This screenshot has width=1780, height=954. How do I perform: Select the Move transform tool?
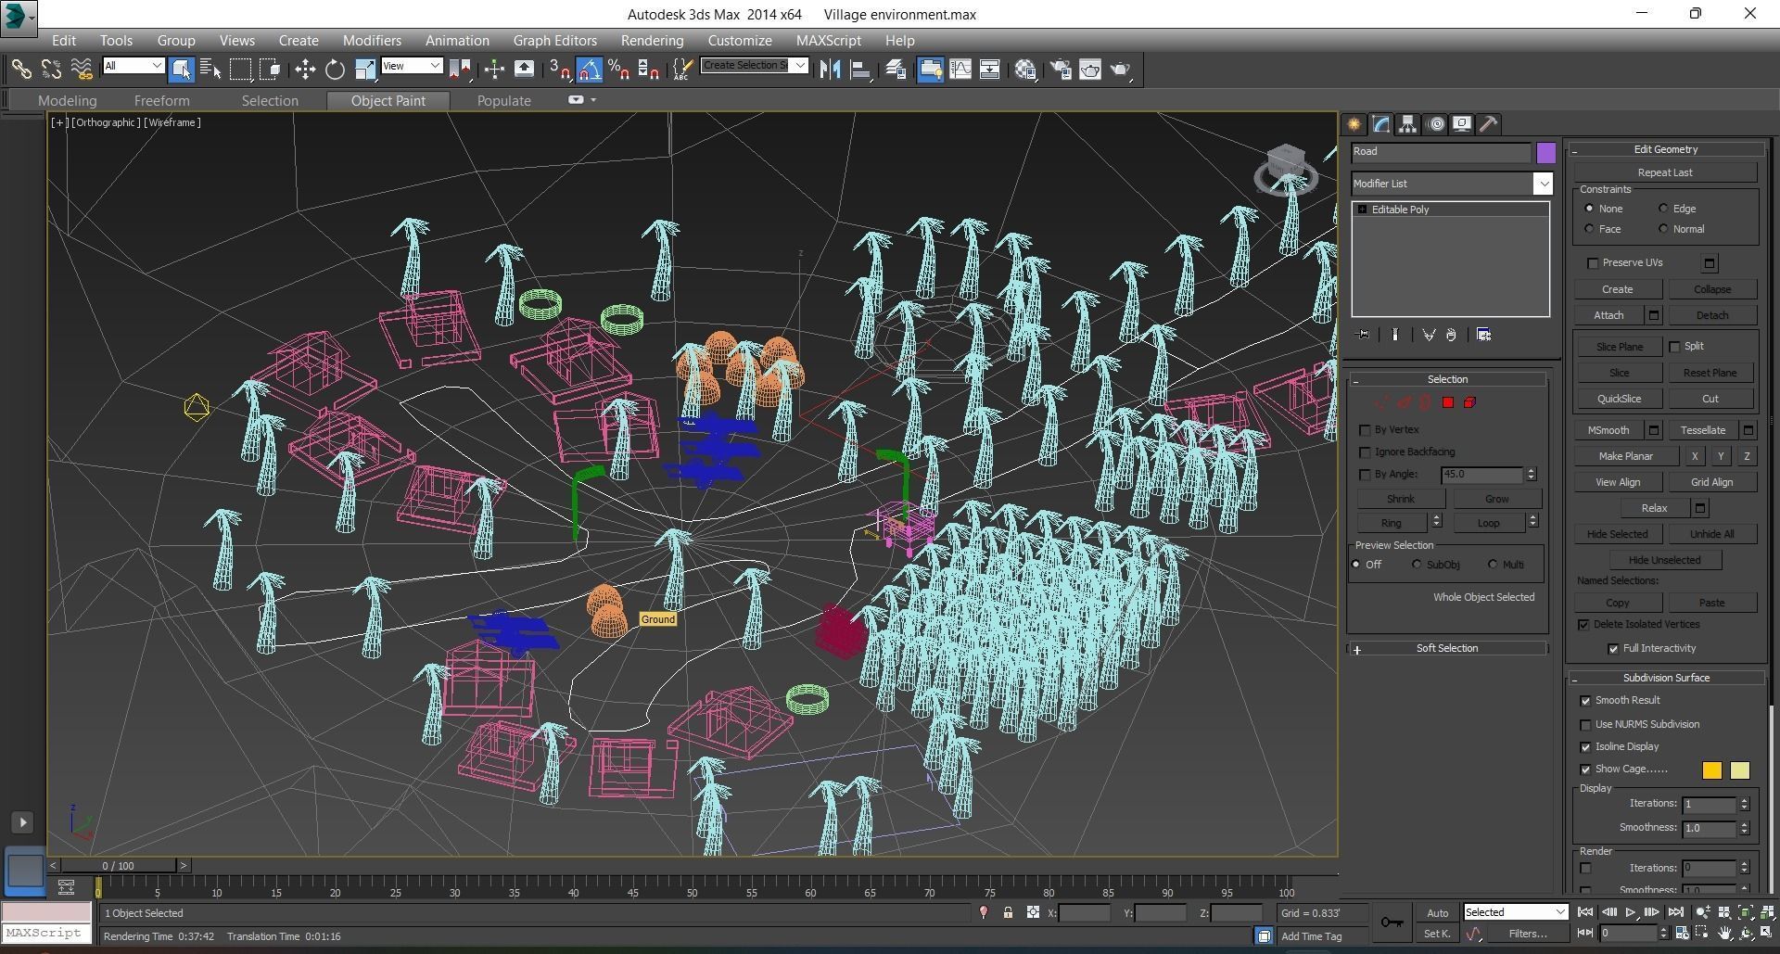tap(304, 70)
